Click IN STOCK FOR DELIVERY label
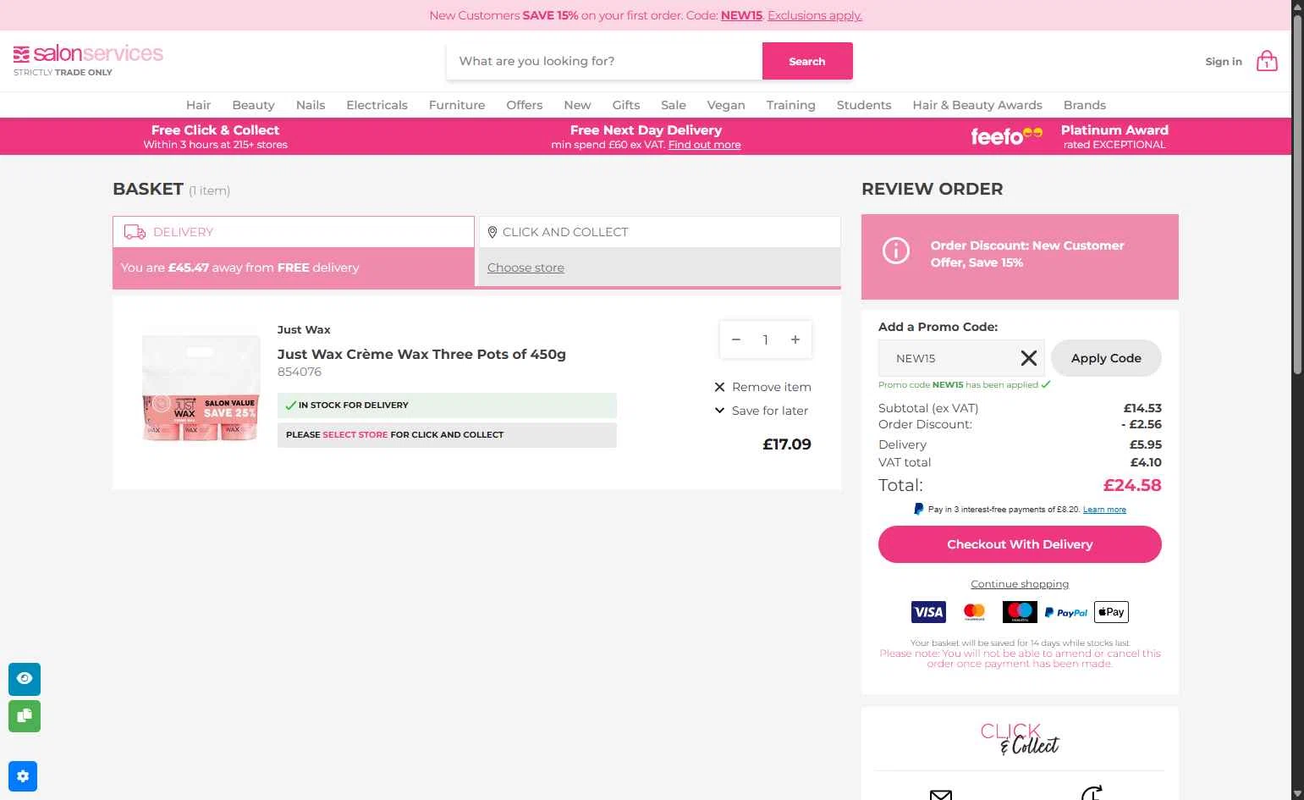This screenshot has height=800, width=1304. [x=354, y=406]
